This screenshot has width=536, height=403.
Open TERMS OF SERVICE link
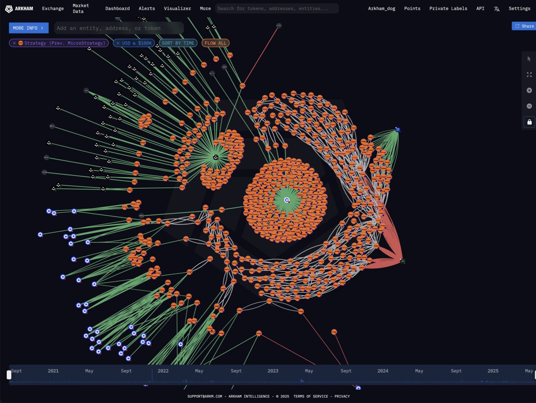[x=311, y=396]
